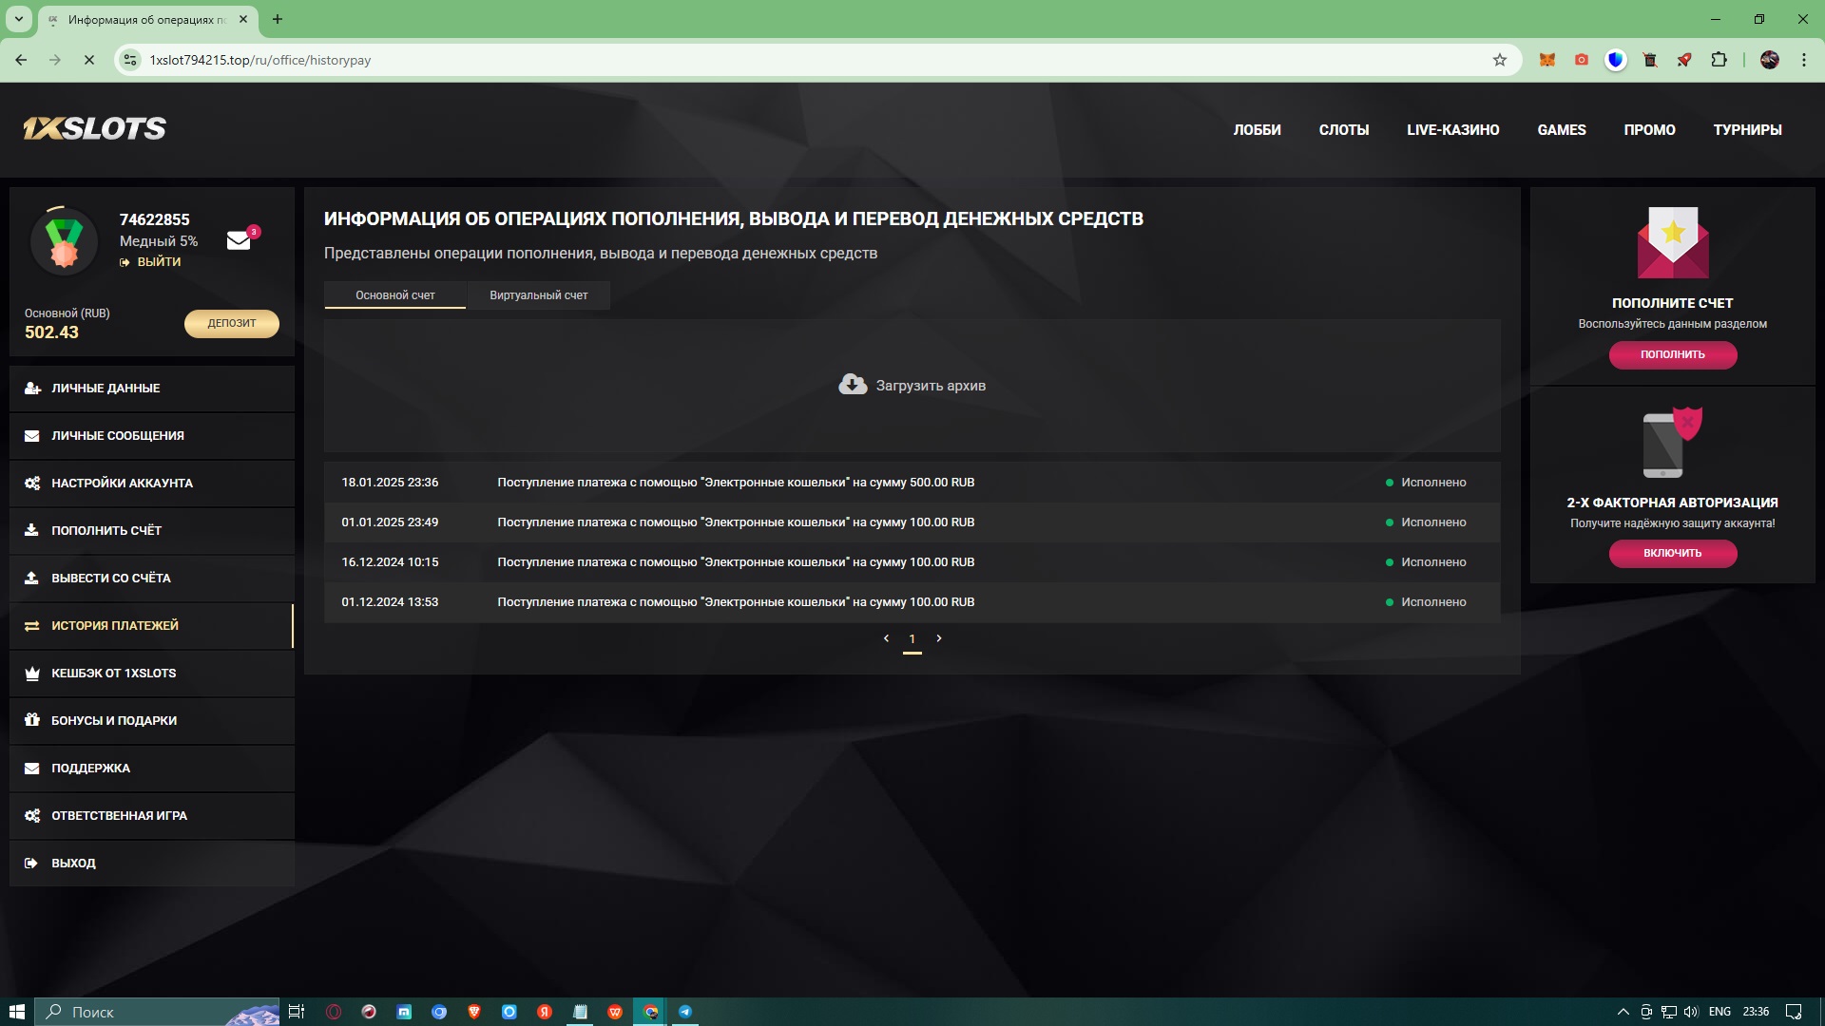Show hidden system tray icons chevron
The height and width of the screenshot is (1026, 1825).
1623,1012
